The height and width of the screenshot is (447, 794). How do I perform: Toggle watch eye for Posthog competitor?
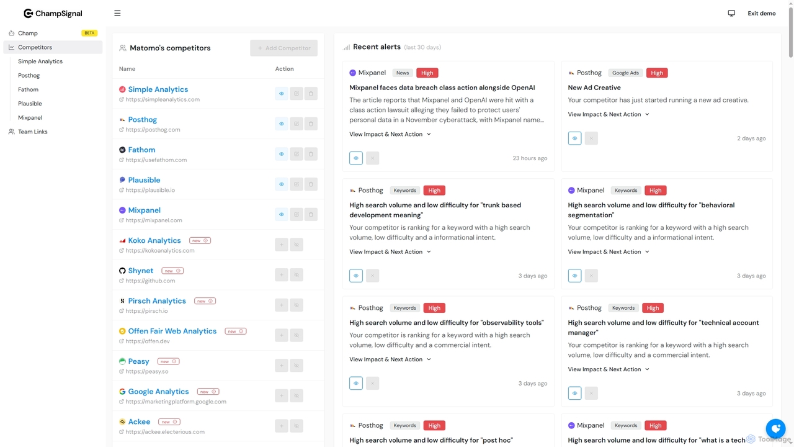tap(282, 124)
